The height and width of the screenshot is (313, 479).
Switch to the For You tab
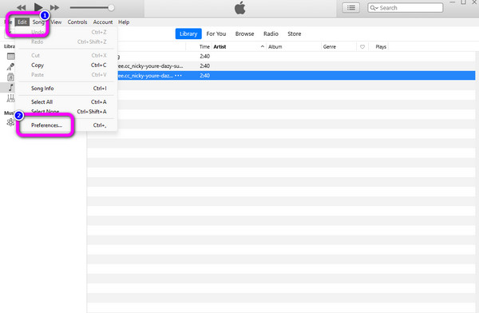tap(216, 34)
